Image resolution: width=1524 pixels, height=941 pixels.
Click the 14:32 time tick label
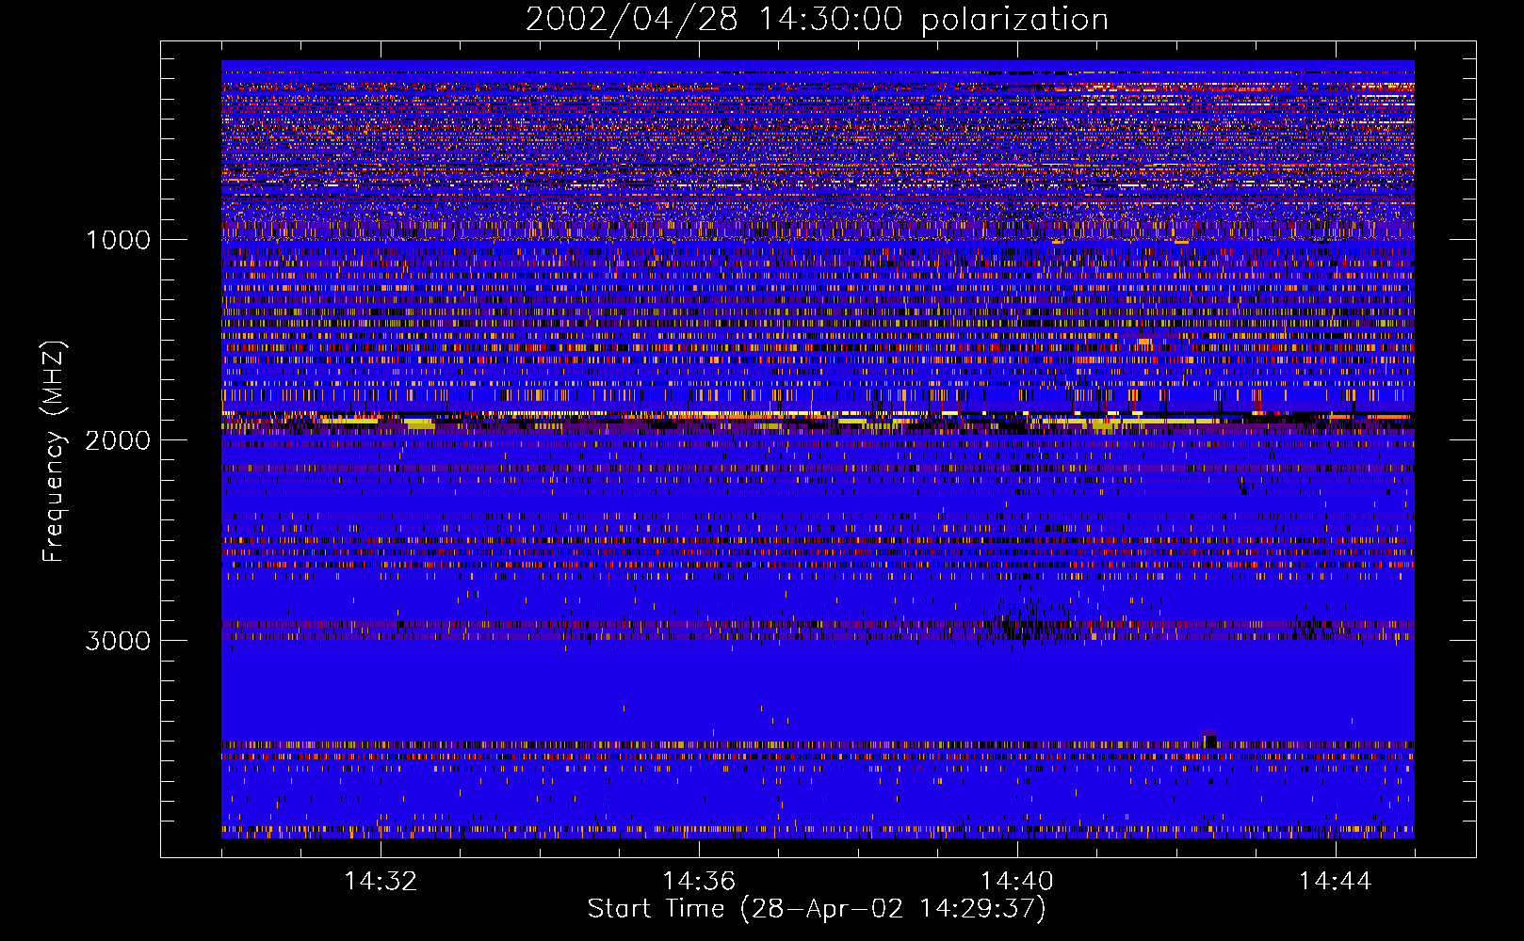[381, 882]
